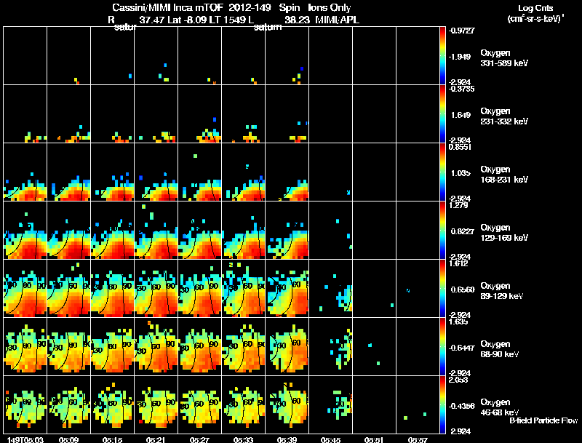582x443 pixels.
Task: Click the '05:57' time axis label
Action: pyautogui.click(x=418, y=440)
